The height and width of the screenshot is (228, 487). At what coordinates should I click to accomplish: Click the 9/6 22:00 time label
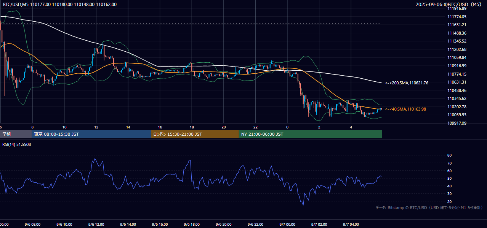(255, 225)
